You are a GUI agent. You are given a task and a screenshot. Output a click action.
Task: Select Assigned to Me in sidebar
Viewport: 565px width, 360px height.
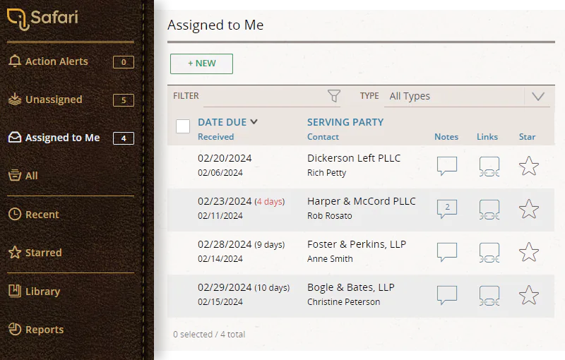71,138
